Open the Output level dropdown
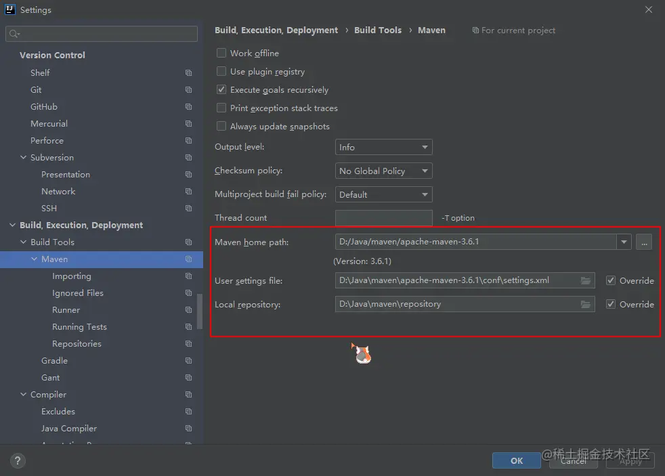The image size is (665, 476). pyautogui.click(x=383, y=147)
